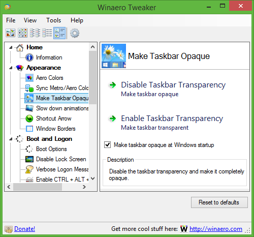Click the Enable CTRL + ALT keyboard icon
This screenshot has height=237, width=254.
29,180
